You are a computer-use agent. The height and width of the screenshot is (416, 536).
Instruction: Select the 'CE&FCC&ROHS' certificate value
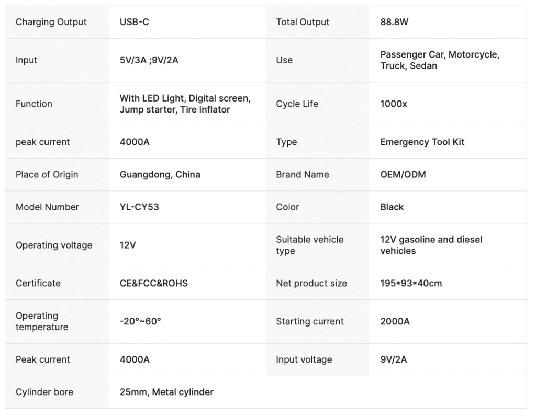click(x=153, y=283)
